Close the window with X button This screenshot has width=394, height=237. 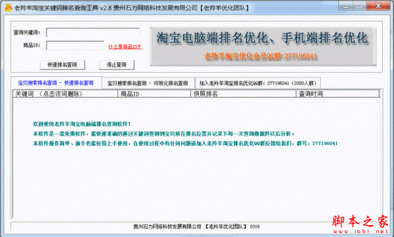pyautogui.click(x=378, y=6)
